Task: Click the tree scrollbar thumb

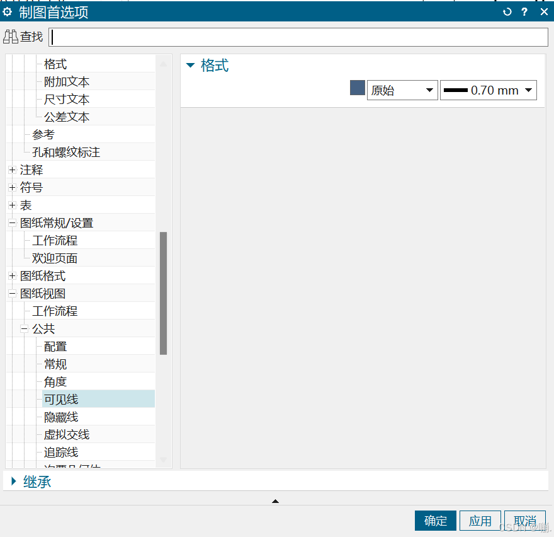Action: tap(163, 293)
